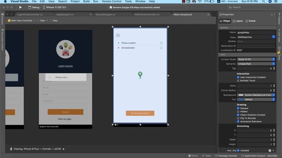Select the Uber Rider logo image

click(x=66, y=49)
